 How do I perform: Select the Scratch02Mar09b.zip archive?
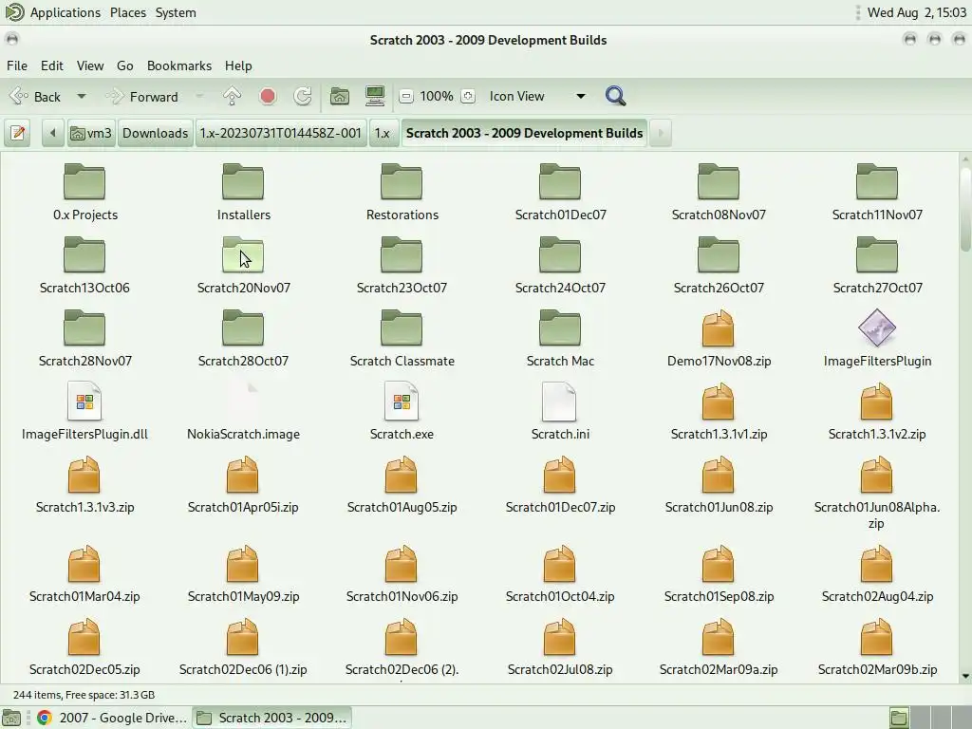pyautogui.click(x=876, y=647)
